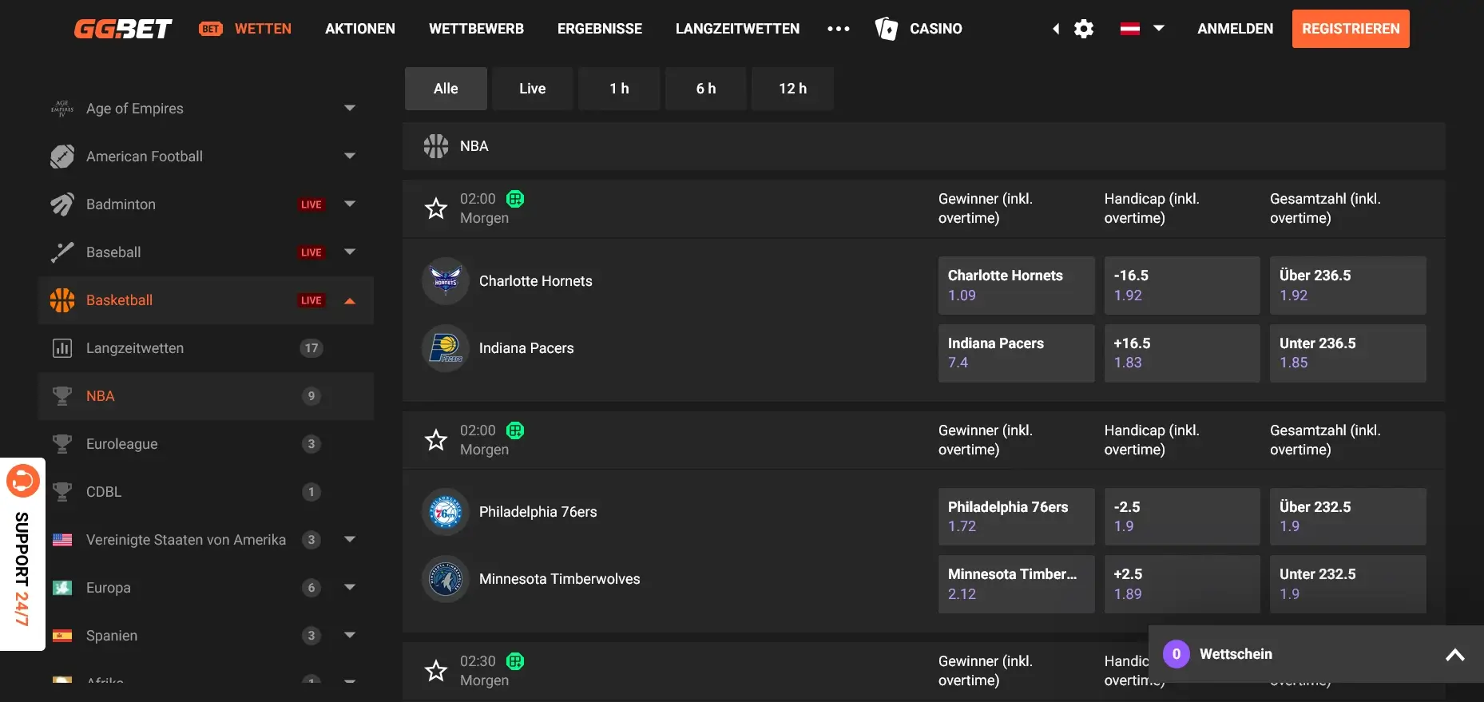Image resolution: width=1484 pixels, height=702 pixels.
Task: Click the Langzeitwetten chart icon
Action: click(62, 348)
